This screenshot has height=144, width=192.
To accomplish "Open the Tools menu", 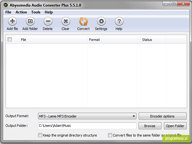I will pos(36,12).
